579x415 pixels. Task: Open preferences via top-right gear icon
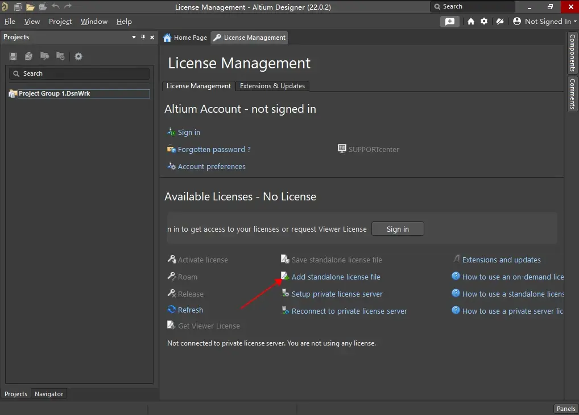pyautogui.click(x=484, y=21)
